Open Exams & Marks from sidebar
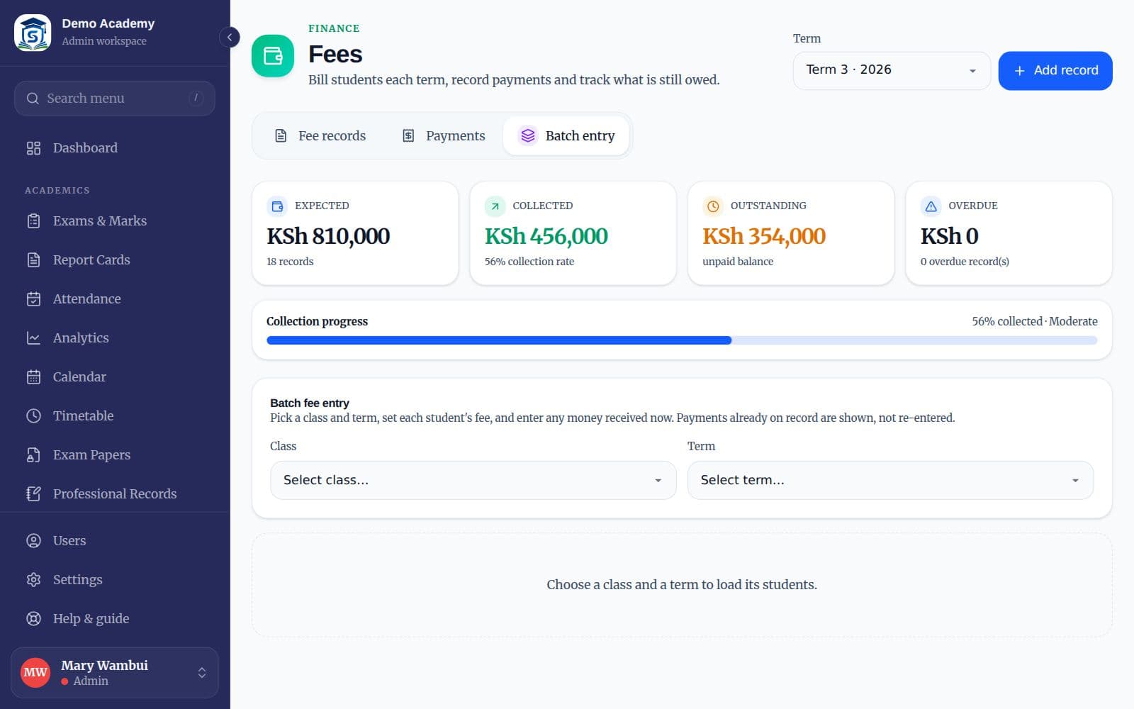1134x709 pixels. (115, 221)
